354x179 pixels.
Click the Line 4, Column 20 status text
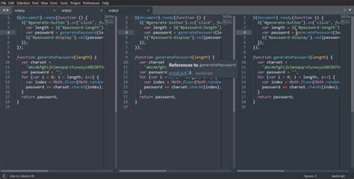(x=22, y=176)
